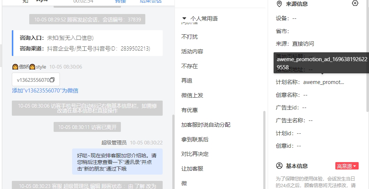Select the 有优惠 quick phrase
The width and height of the screenshot is (369, 189).
point(189,110)
